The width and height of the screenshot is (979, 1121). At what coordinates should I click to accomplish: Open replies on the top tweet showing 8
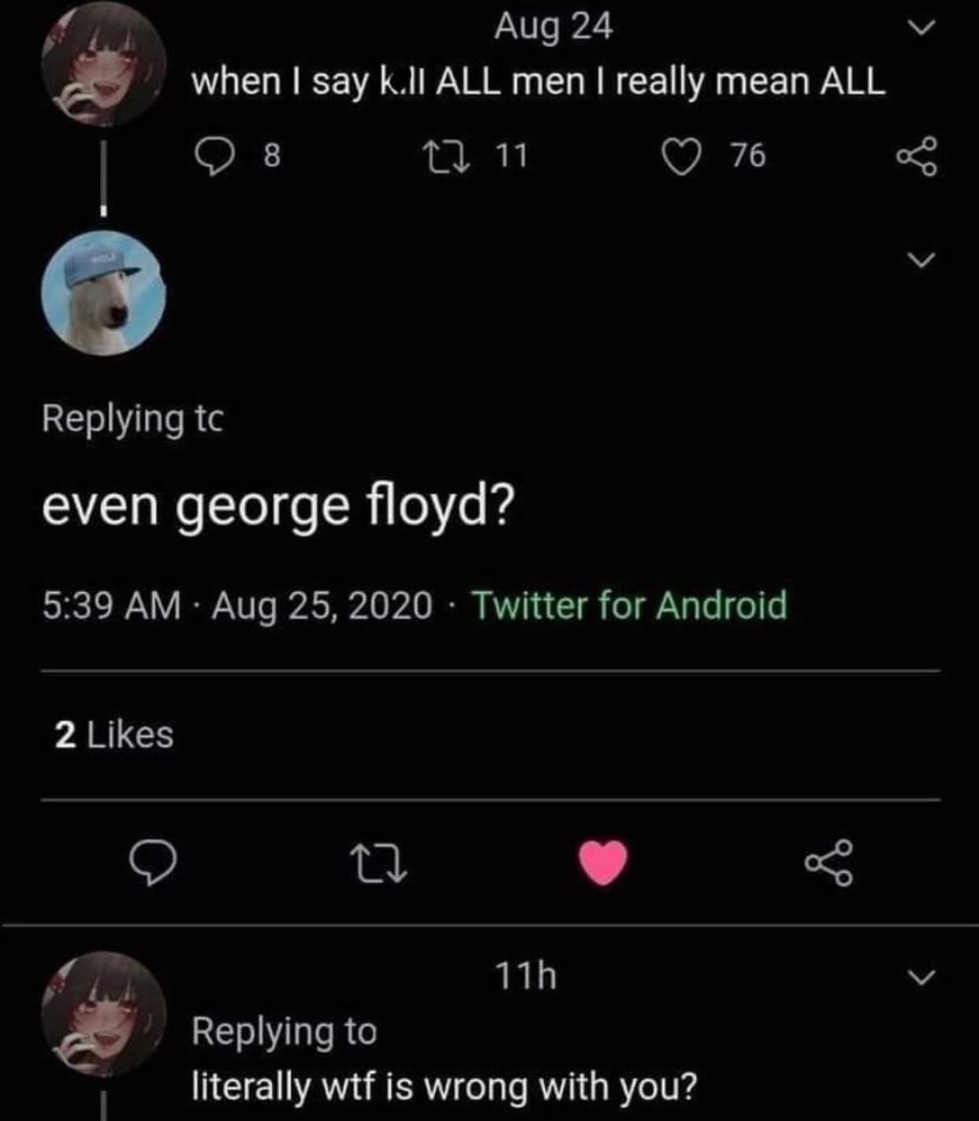pos(236,156)
